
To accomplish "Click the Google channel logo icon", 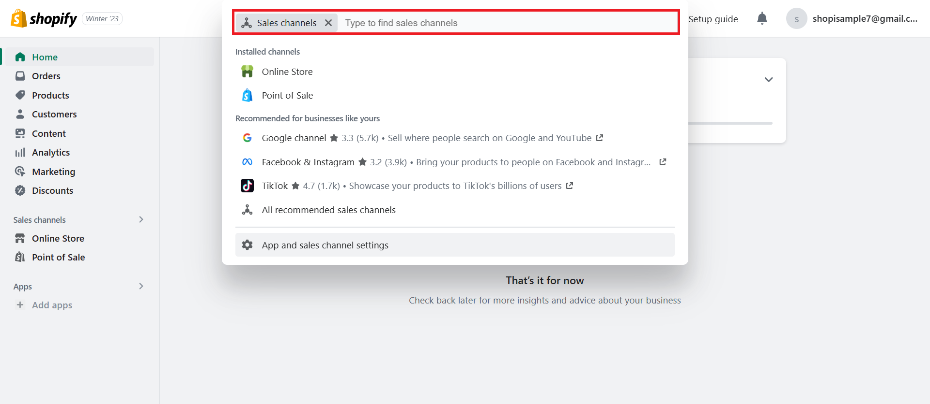I will (x=247, y=138).
